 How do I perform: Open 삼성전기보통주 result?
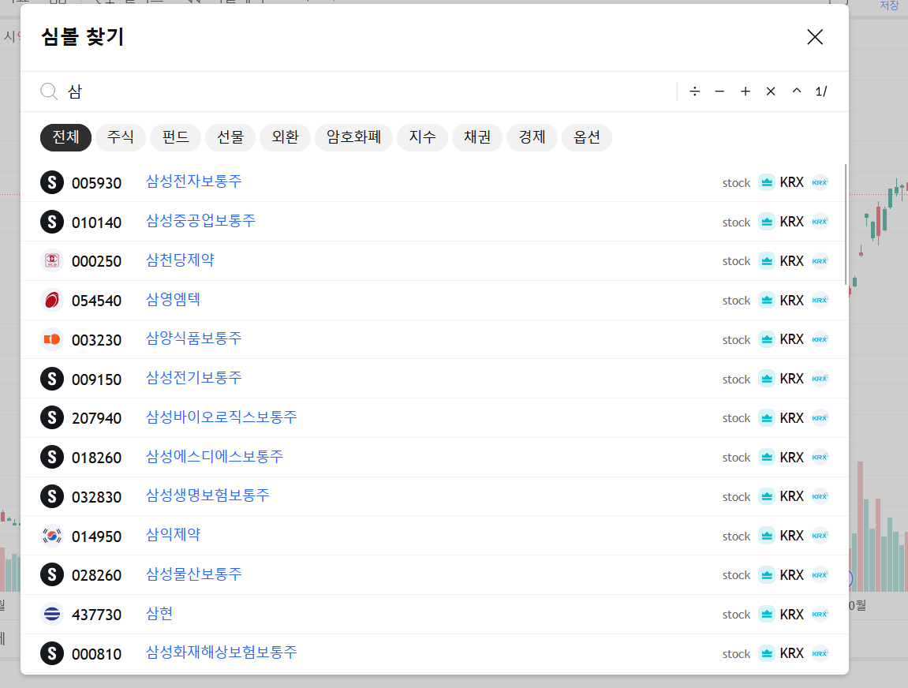pyautogui.click(x=435, y=379)
